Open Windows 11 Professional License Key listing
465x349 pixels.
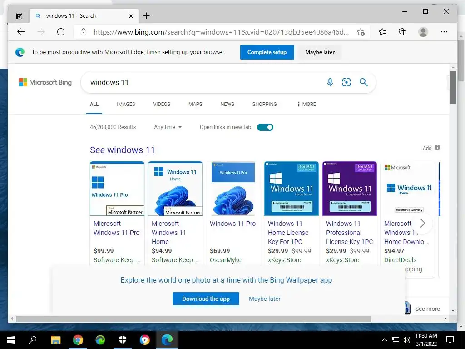(x=349, y=233)
